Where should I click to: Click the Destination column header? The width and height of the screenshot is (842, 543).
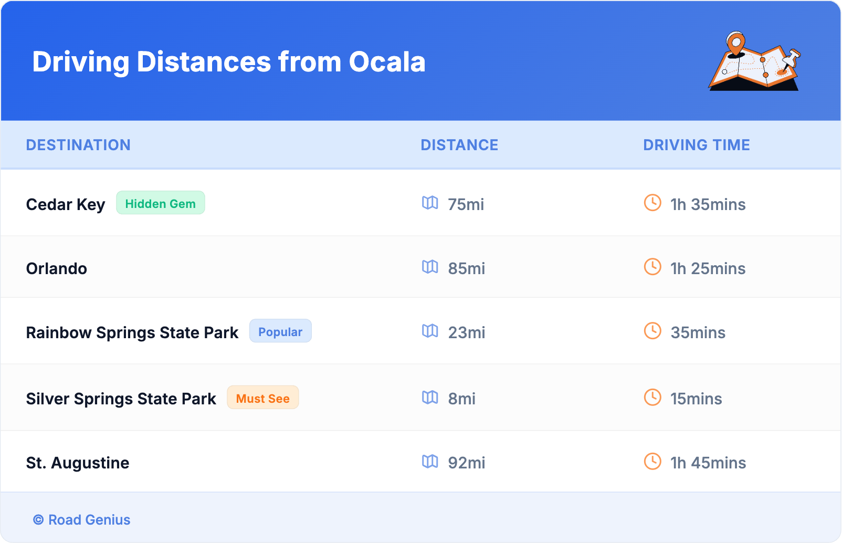tap(78, 145)
